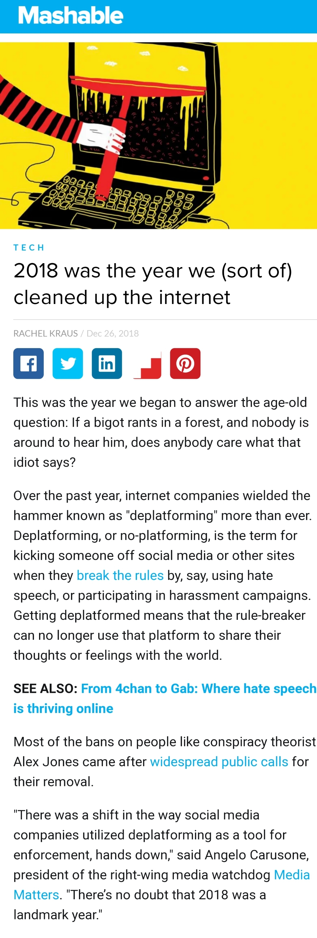Pin the article on Pinterest
317x938 pixels.
(185, 363)
